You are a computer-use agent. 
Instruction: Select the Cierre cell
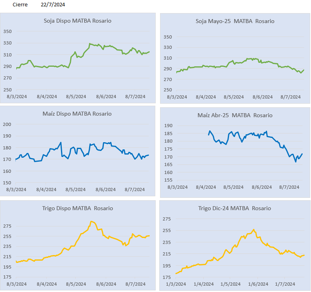(20, 5)
